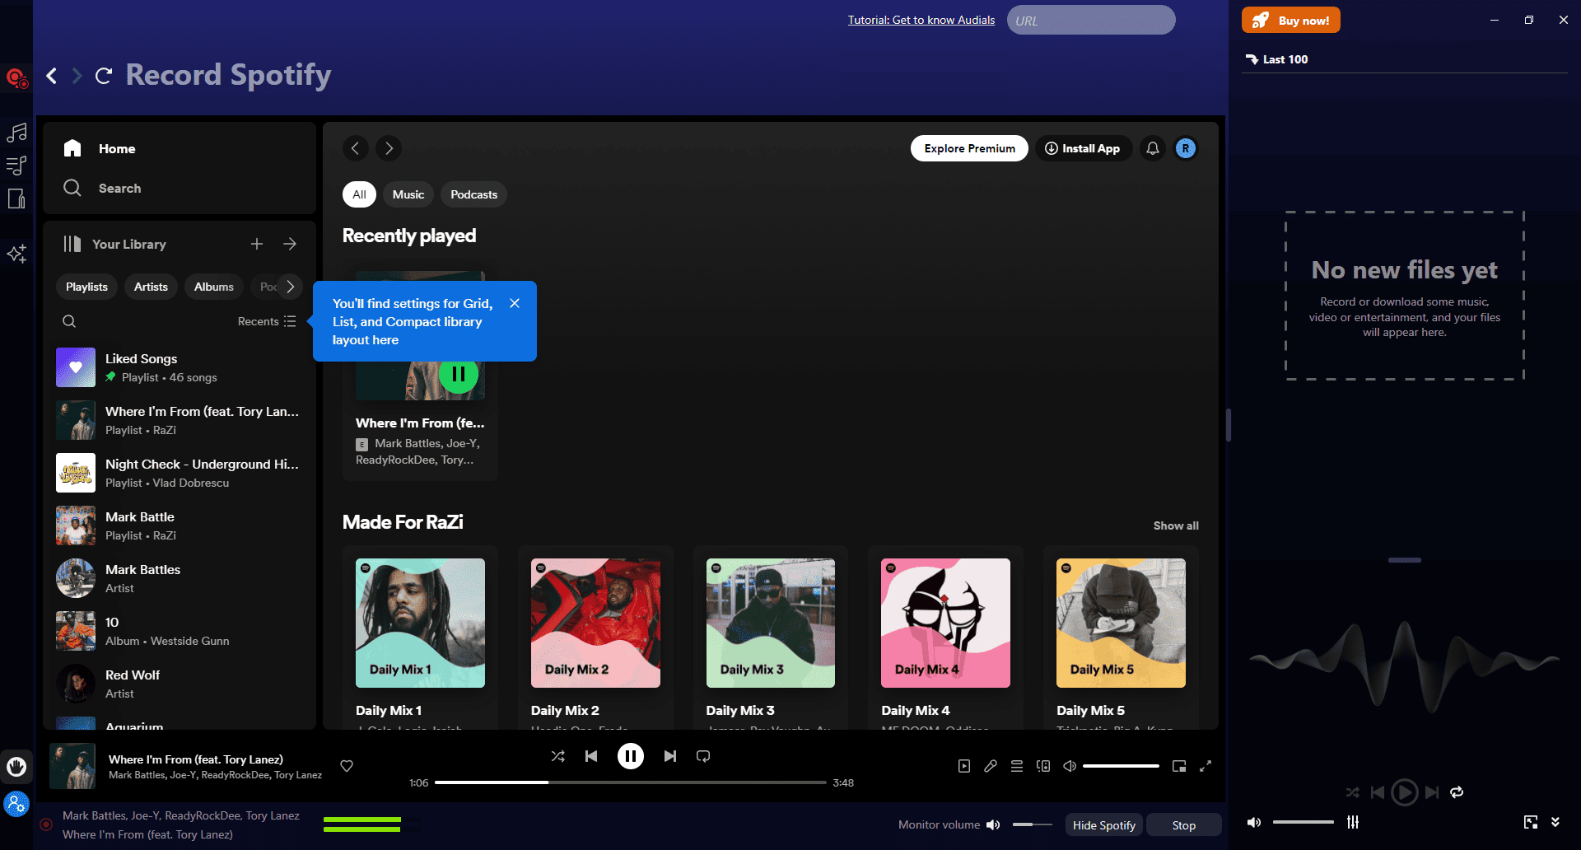Select the Music filter chip
Viewport: 1581px width, 850px height.
click(x=408, y=194)
